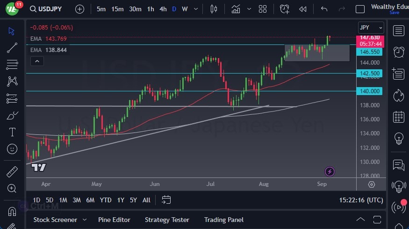The image size is (409, 229).
Task: Select the measure ruler tool
Action: 12,172
